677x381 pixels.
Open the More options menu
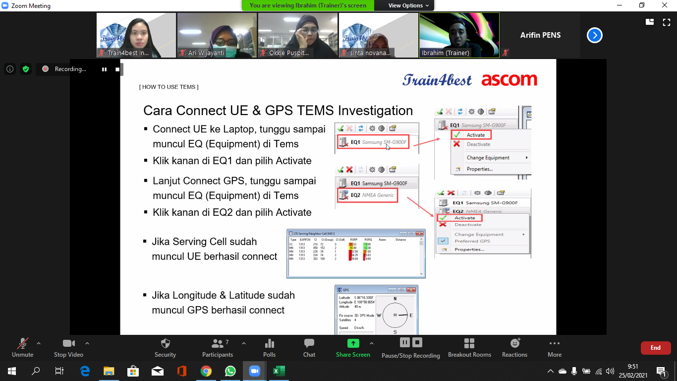[554, 343]
